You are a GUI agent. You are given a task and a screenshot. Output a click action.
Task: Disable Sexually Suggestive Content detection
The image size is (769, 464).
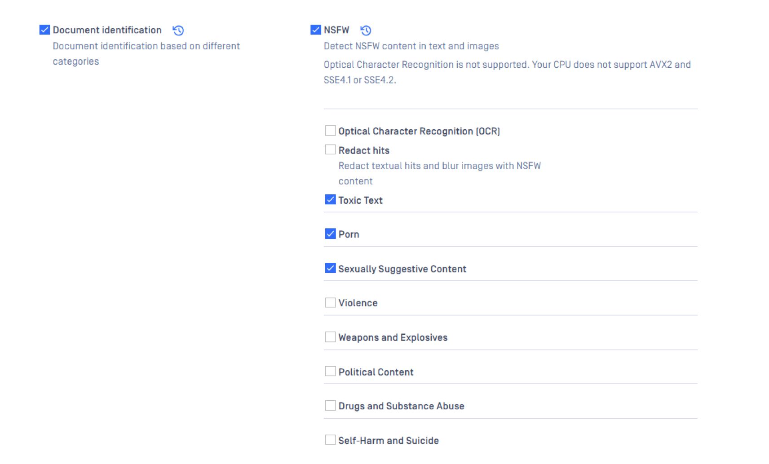(x=330, y=267)
